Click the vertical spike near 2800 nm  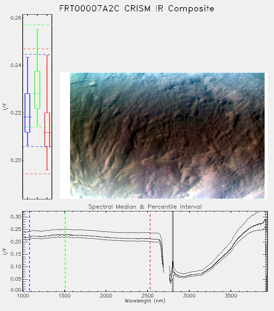pos(173,251)
